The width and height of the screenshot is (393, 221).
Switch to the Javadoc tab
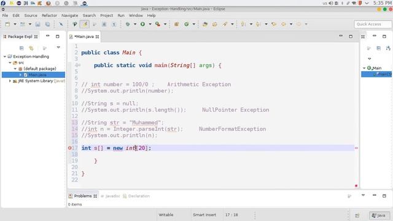point(111,196)
